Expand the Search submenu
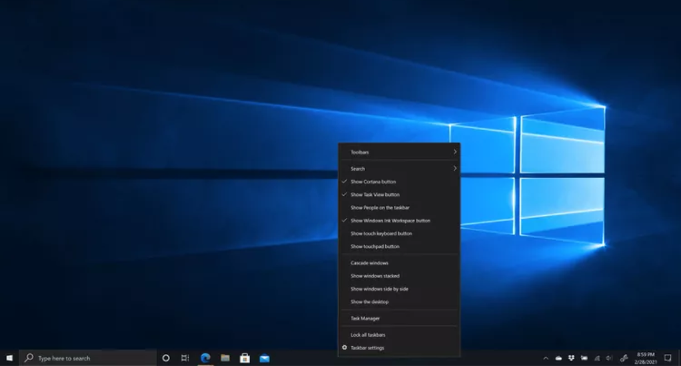Viewport: 681px width, 366px height. (x=399, y=169)
